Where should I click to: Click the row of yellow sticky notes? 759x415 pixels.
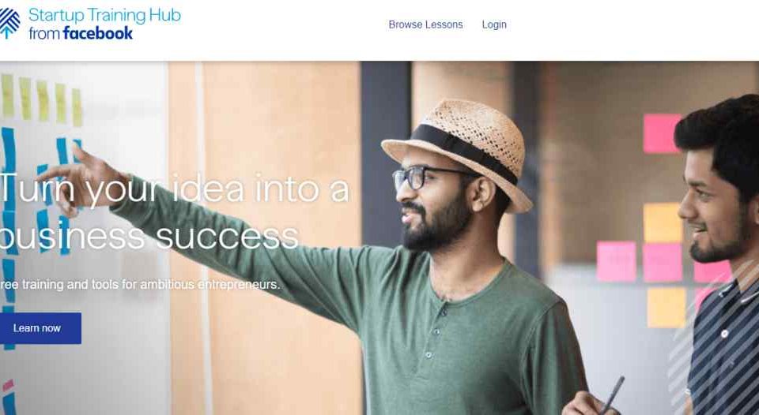pos(42,99)
